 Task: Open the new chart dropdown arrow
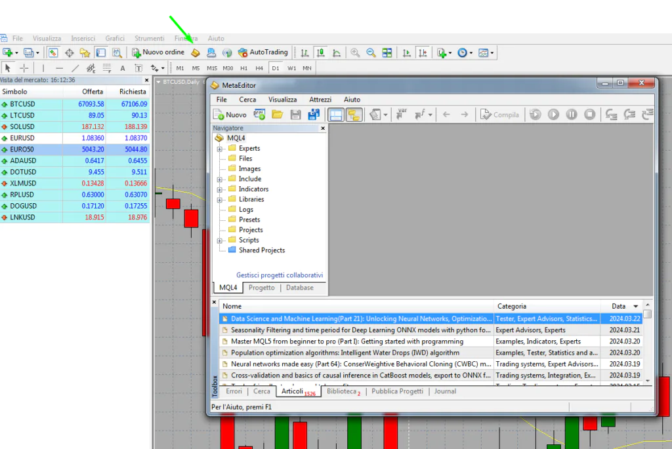[x=16, y=53]
